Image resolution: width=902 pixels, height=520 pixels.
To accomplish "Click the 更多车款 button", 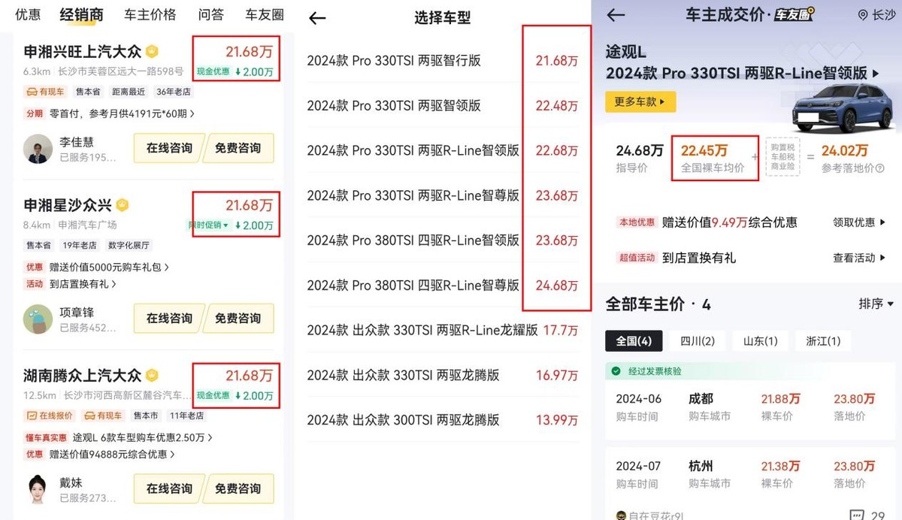I will point(640,101).
